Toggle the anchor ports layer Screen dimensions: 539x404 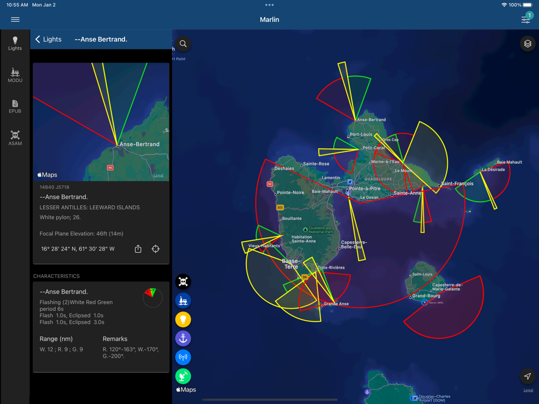click(183, 338)
